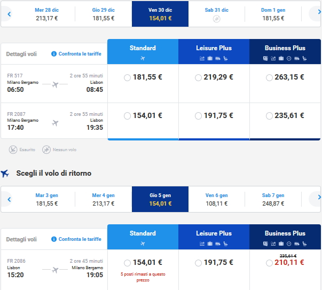Switch return date to Ven 6 gen

pyautogui.click(x=216, y=199)
